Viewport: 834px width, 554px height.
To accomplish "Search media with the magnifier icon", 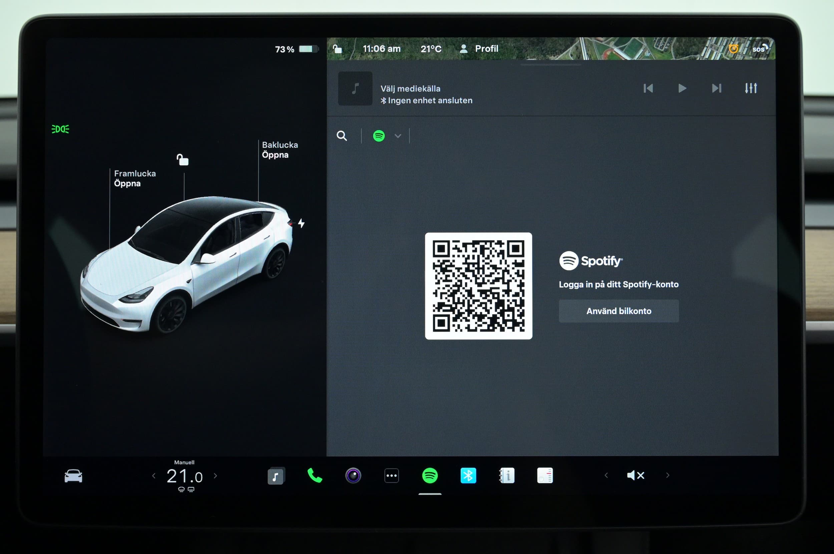I will [x=342, y=136].
